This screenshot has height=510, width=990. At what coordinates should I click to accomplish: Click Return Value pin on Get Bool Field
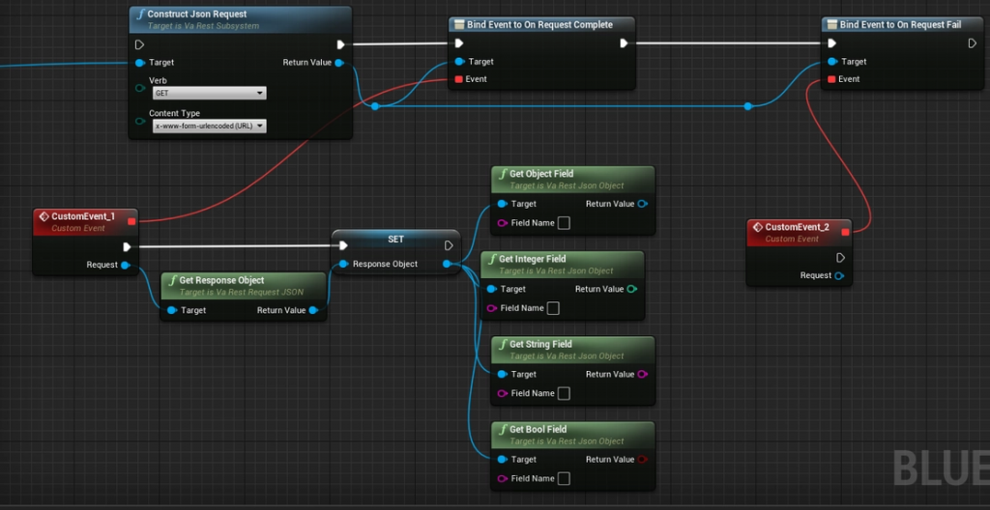(642, 460)
